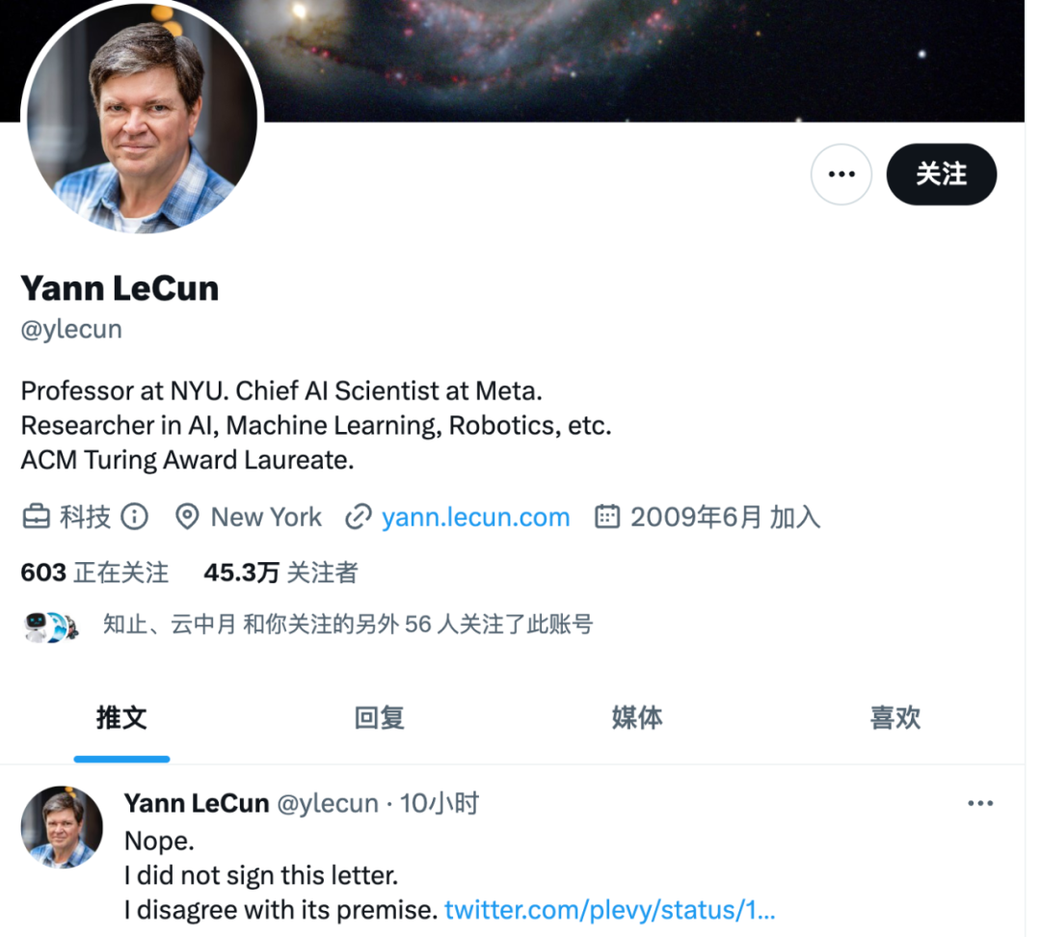Click the New York location pin icon

(187, 517)
